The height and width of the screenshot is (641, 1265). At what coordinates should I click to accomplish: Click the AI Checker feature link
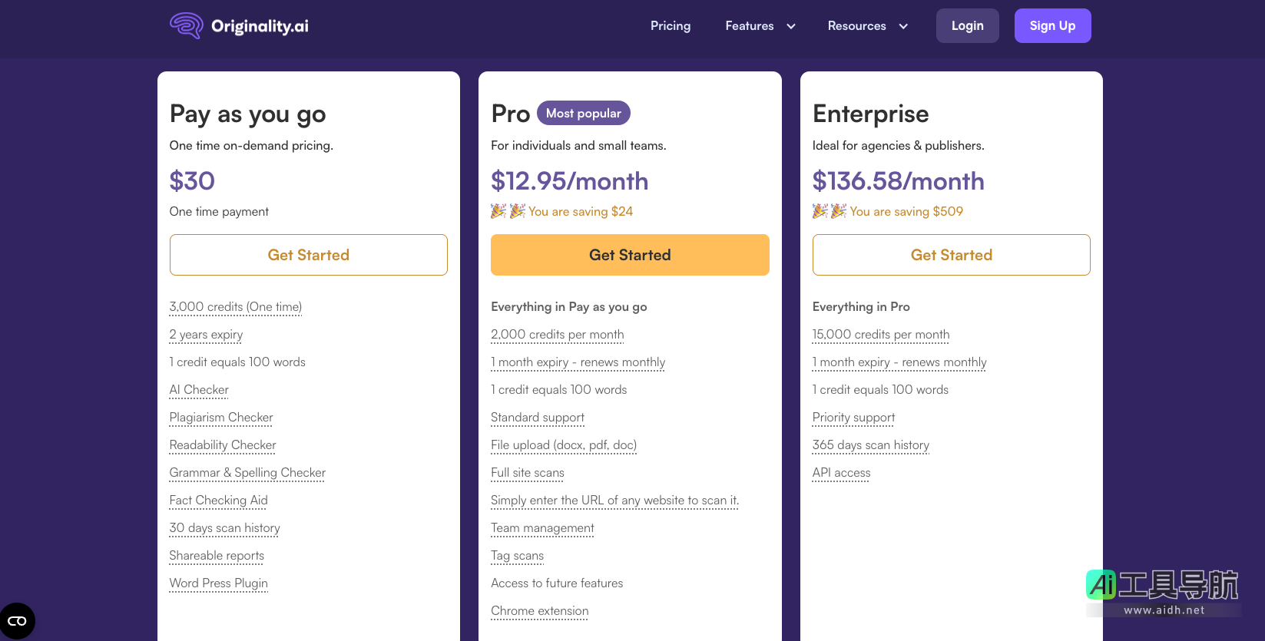199,390
